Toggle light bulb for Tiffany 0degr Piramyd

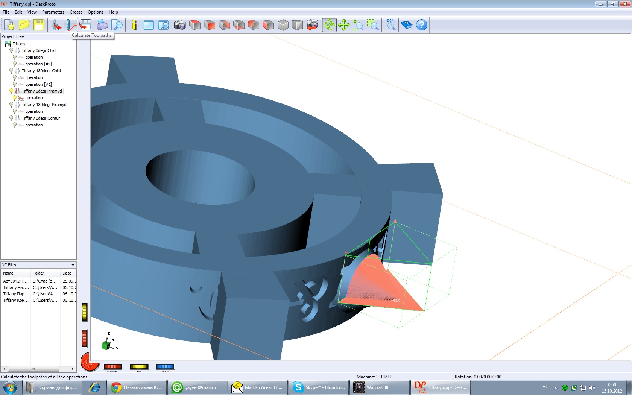11,91
